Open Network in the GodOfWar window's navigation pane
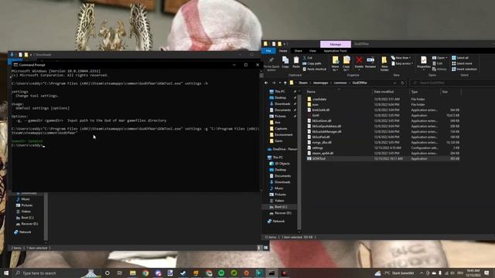495x278 pixels. point(278,222)
